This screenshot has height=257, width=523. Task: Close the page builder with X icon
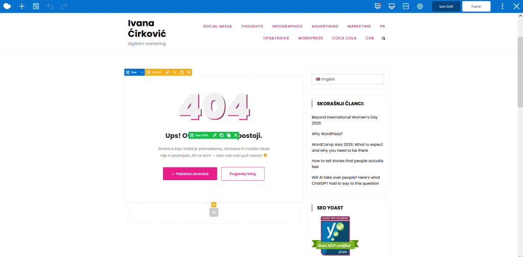[516, 6]
